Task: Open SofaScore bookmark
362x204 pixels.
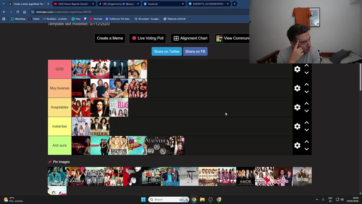Action: pyautogui.click(x=118, y=19)
